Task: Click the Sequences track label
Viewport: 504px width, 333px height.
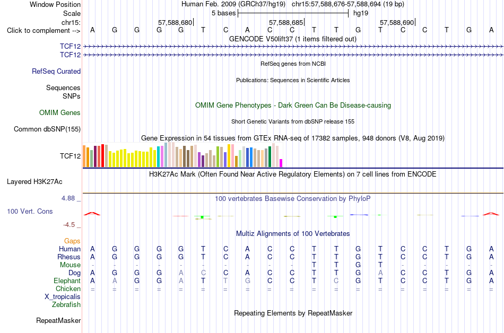Action: click(63, 87)
